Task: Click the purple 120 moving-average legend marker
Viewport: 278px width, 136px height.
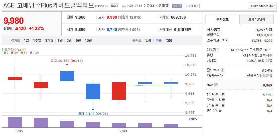Action: (x=31, y=53)
